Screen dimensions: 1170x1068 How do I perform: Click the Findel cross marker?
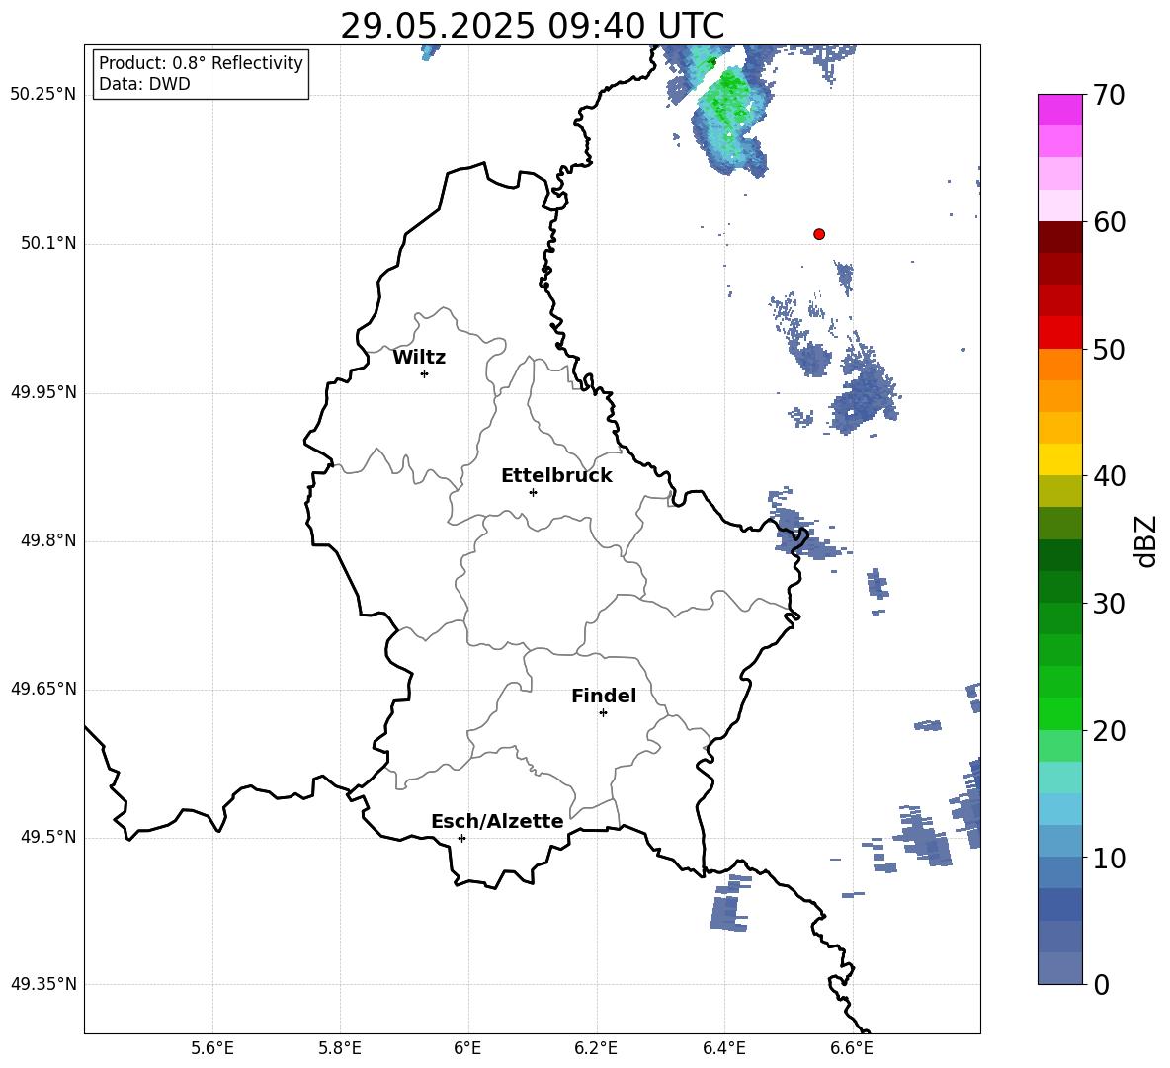tap(603, 713)
